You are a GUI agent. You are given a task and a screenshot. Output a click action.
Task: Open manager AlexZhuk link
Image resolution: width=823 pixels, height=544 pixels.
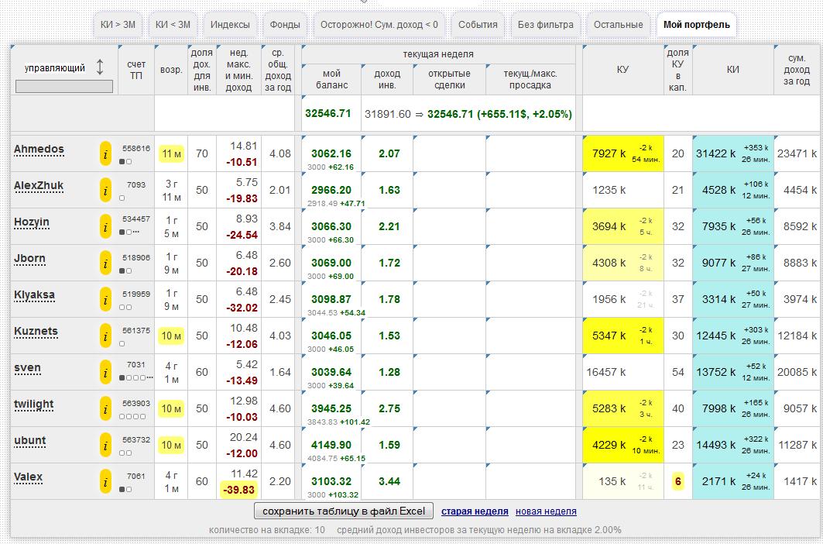(39, 185)
